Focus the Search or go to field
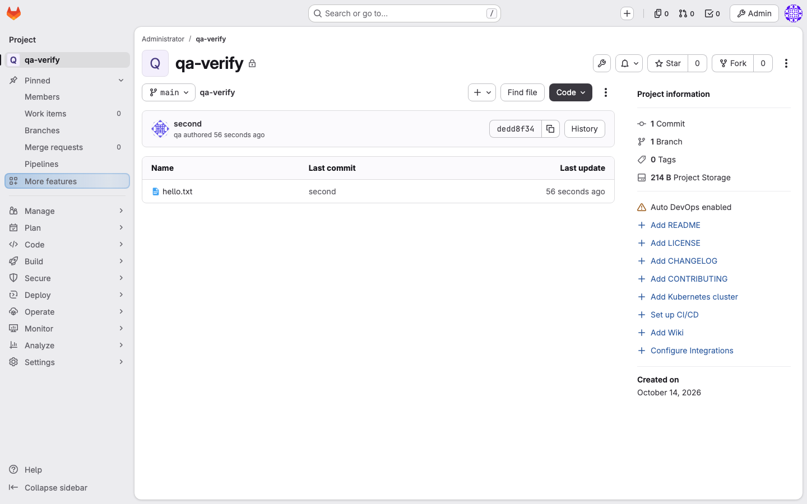This screenshot has width=807, height=504. (404, 13)
